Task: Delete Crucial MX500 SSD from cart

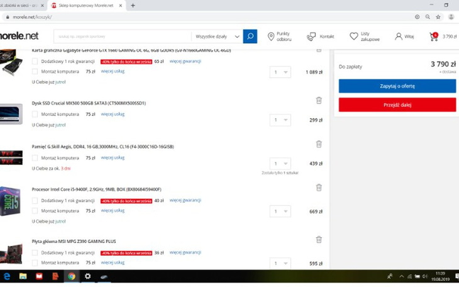Action: (319, 100)
